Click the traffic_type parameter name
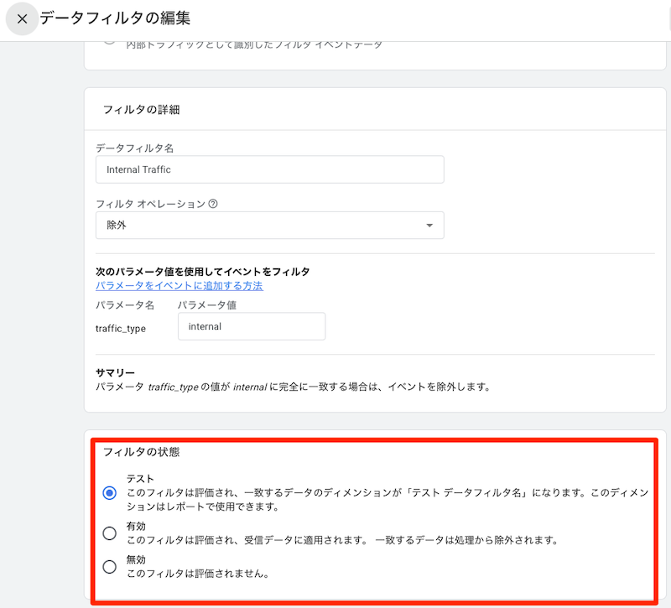Viewport: 671px width, 608px height. pos(121,329)
